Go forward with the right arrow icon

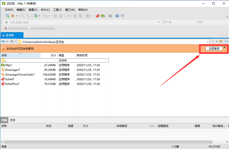point(11,42)
